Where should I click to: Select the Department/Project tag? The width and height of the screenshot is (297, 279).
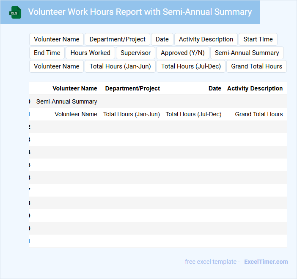pyautogui.click(x=117, y=39)
